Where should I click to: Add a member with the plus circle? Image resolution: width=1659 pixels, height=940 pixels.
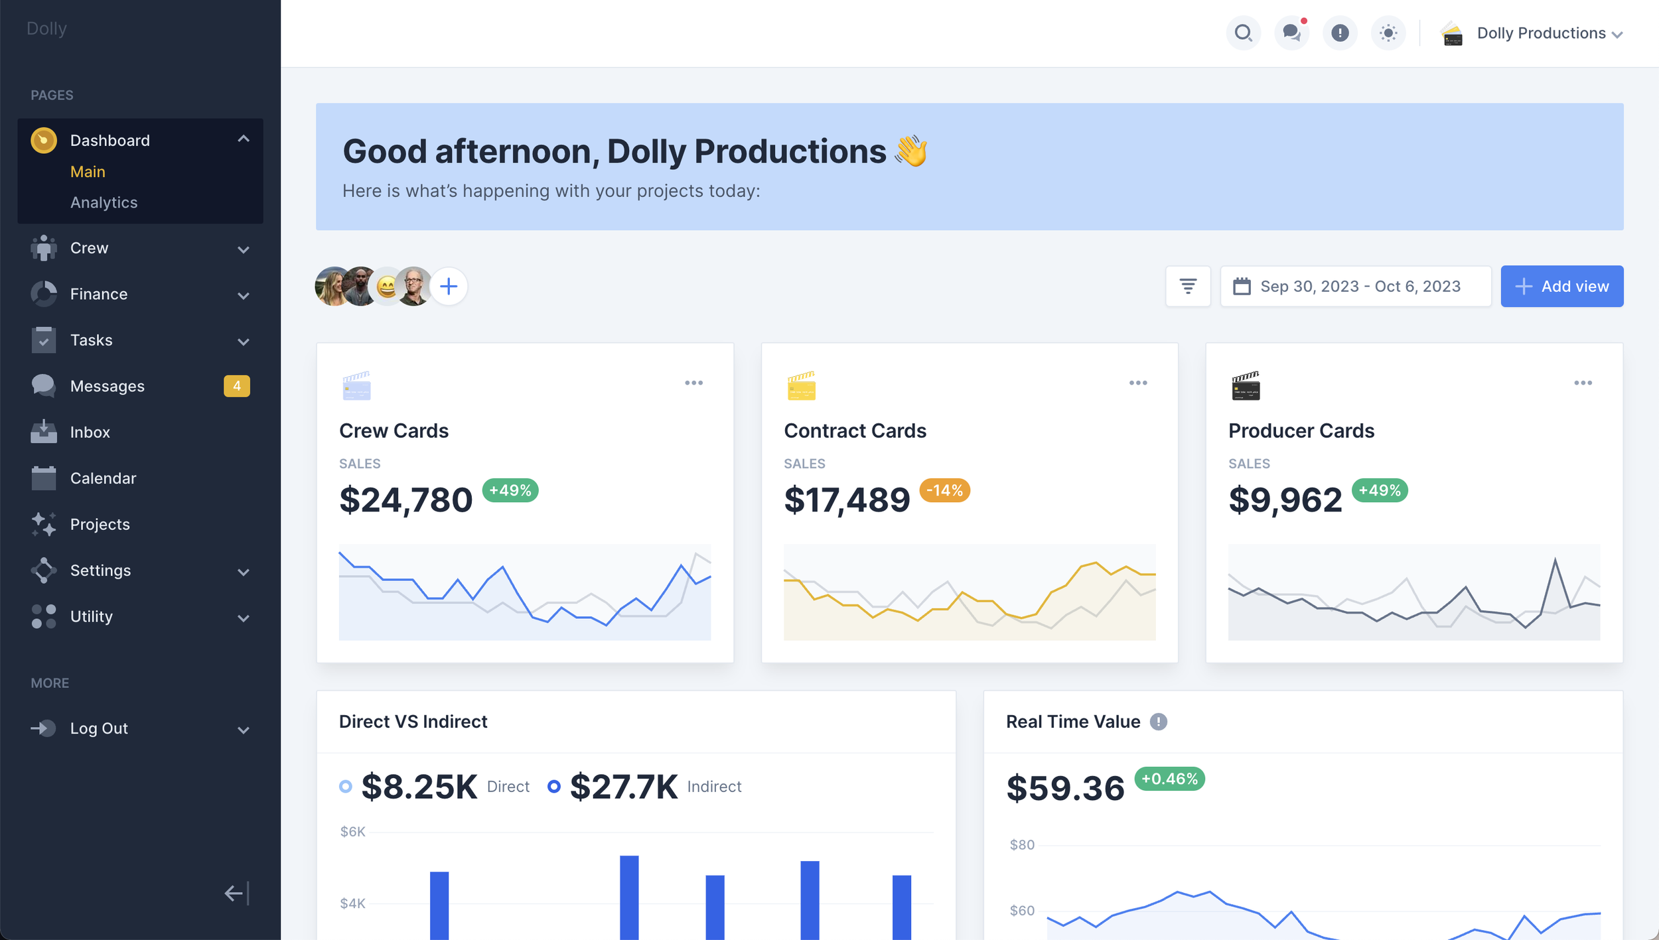(x=449, y=287)
